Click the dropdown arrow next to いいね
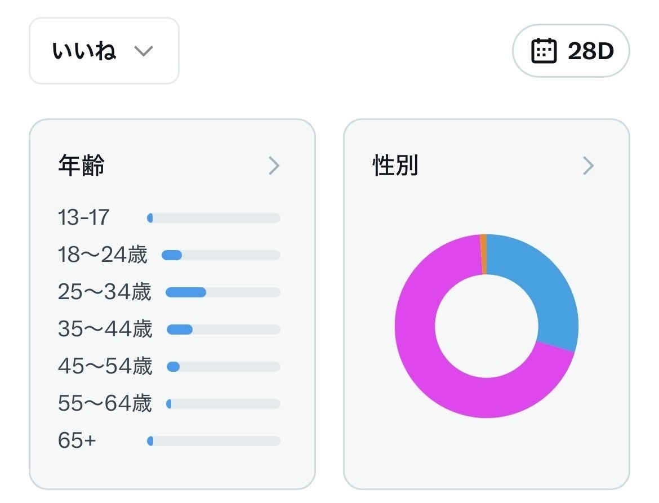The height and width of the screenshot is (503, 659). point(144,51)
